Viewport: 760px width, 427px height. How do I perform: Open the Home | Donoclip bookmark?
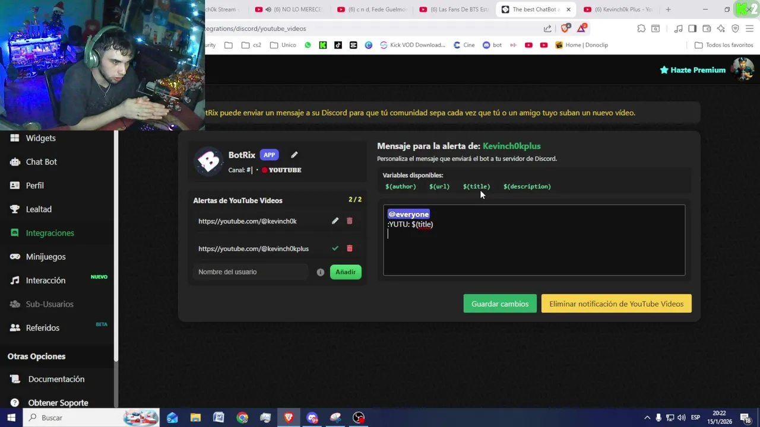tap(581, 45)
